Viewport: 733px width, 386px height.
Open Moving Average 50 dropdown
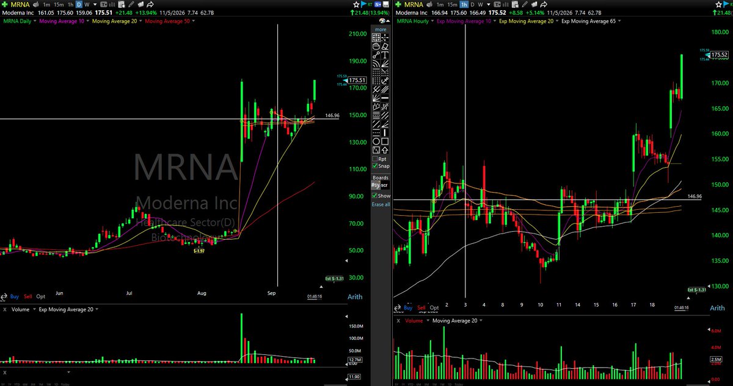click(193, 21)
